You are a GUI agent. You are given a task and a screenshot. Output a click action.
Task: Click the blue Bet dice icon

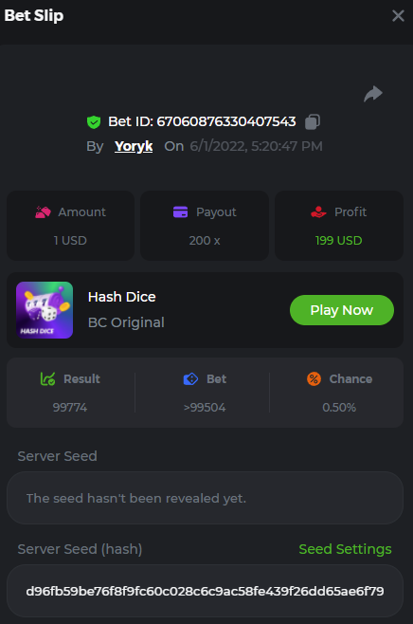(190, 379)
